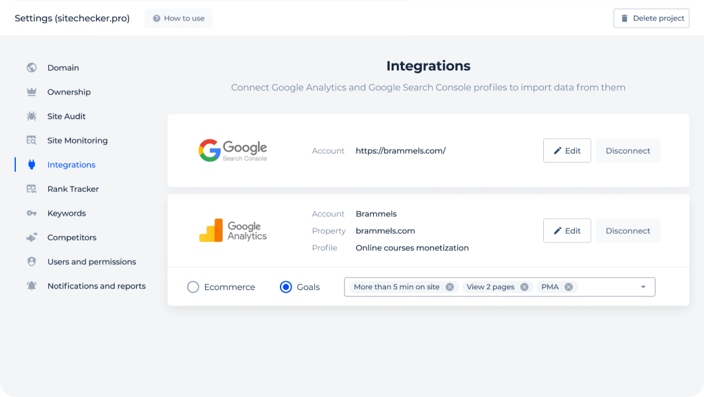
Task: Click the 'View 2 pages' tag text
Action: pyautogui.click(x=490, y=287)
